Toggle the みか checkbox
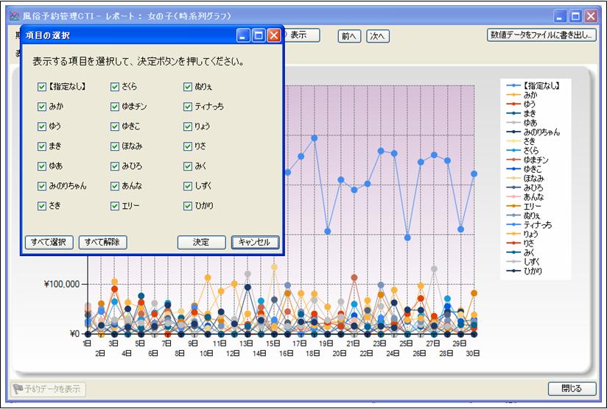The width and height of the screenshot is (607, 409). tap(42, 107)
